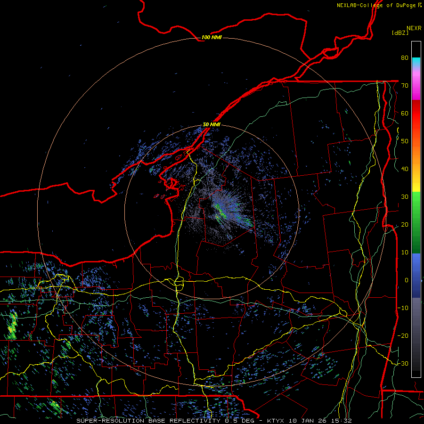
Task: Click the 100 NMI range ring label
Action: [x=212, y=37]
